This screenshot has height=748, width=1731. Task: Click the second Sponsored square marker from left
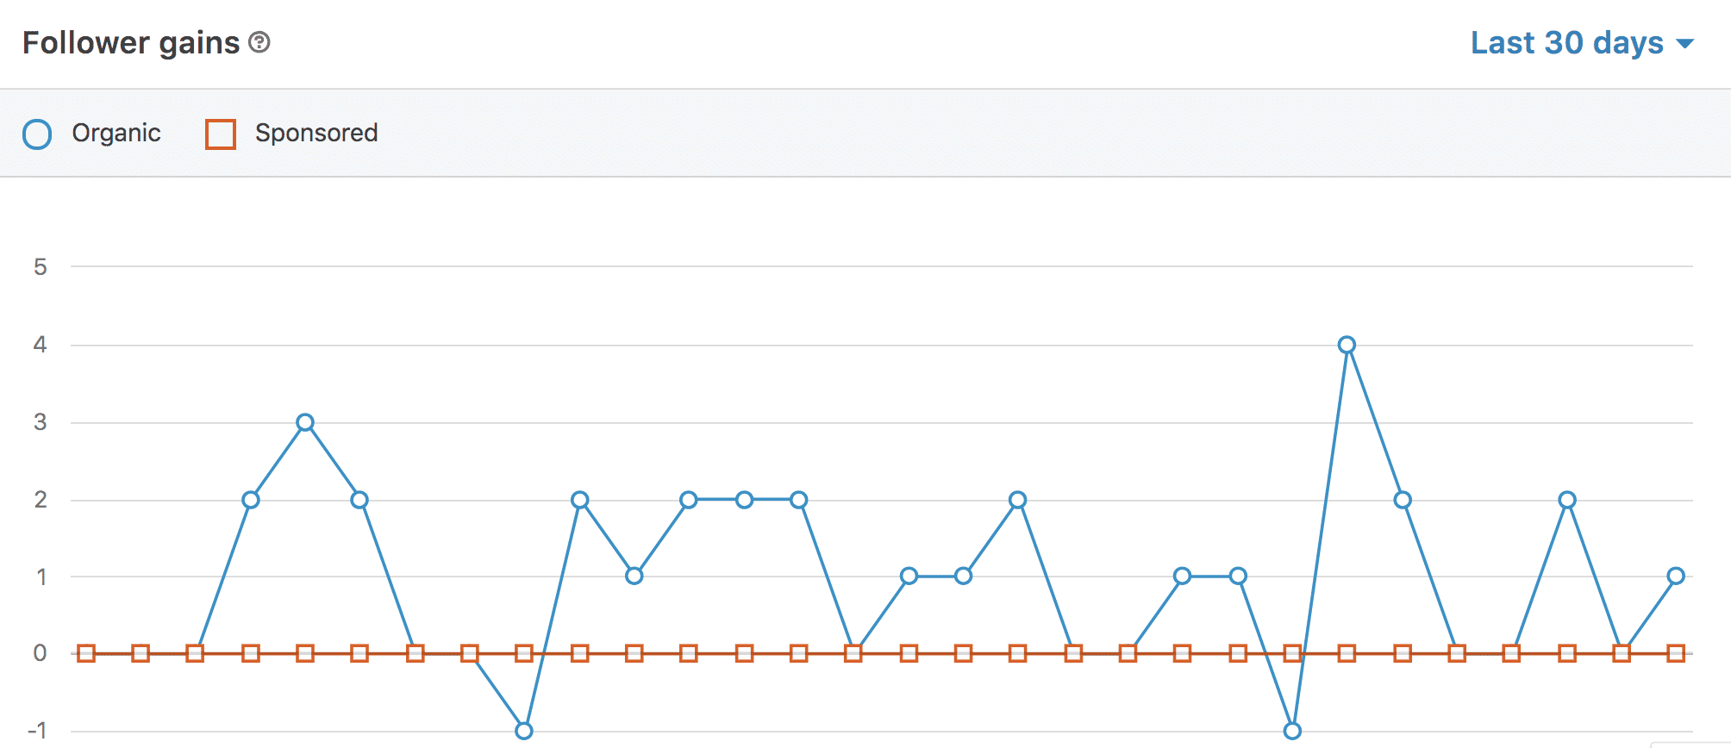141,653
